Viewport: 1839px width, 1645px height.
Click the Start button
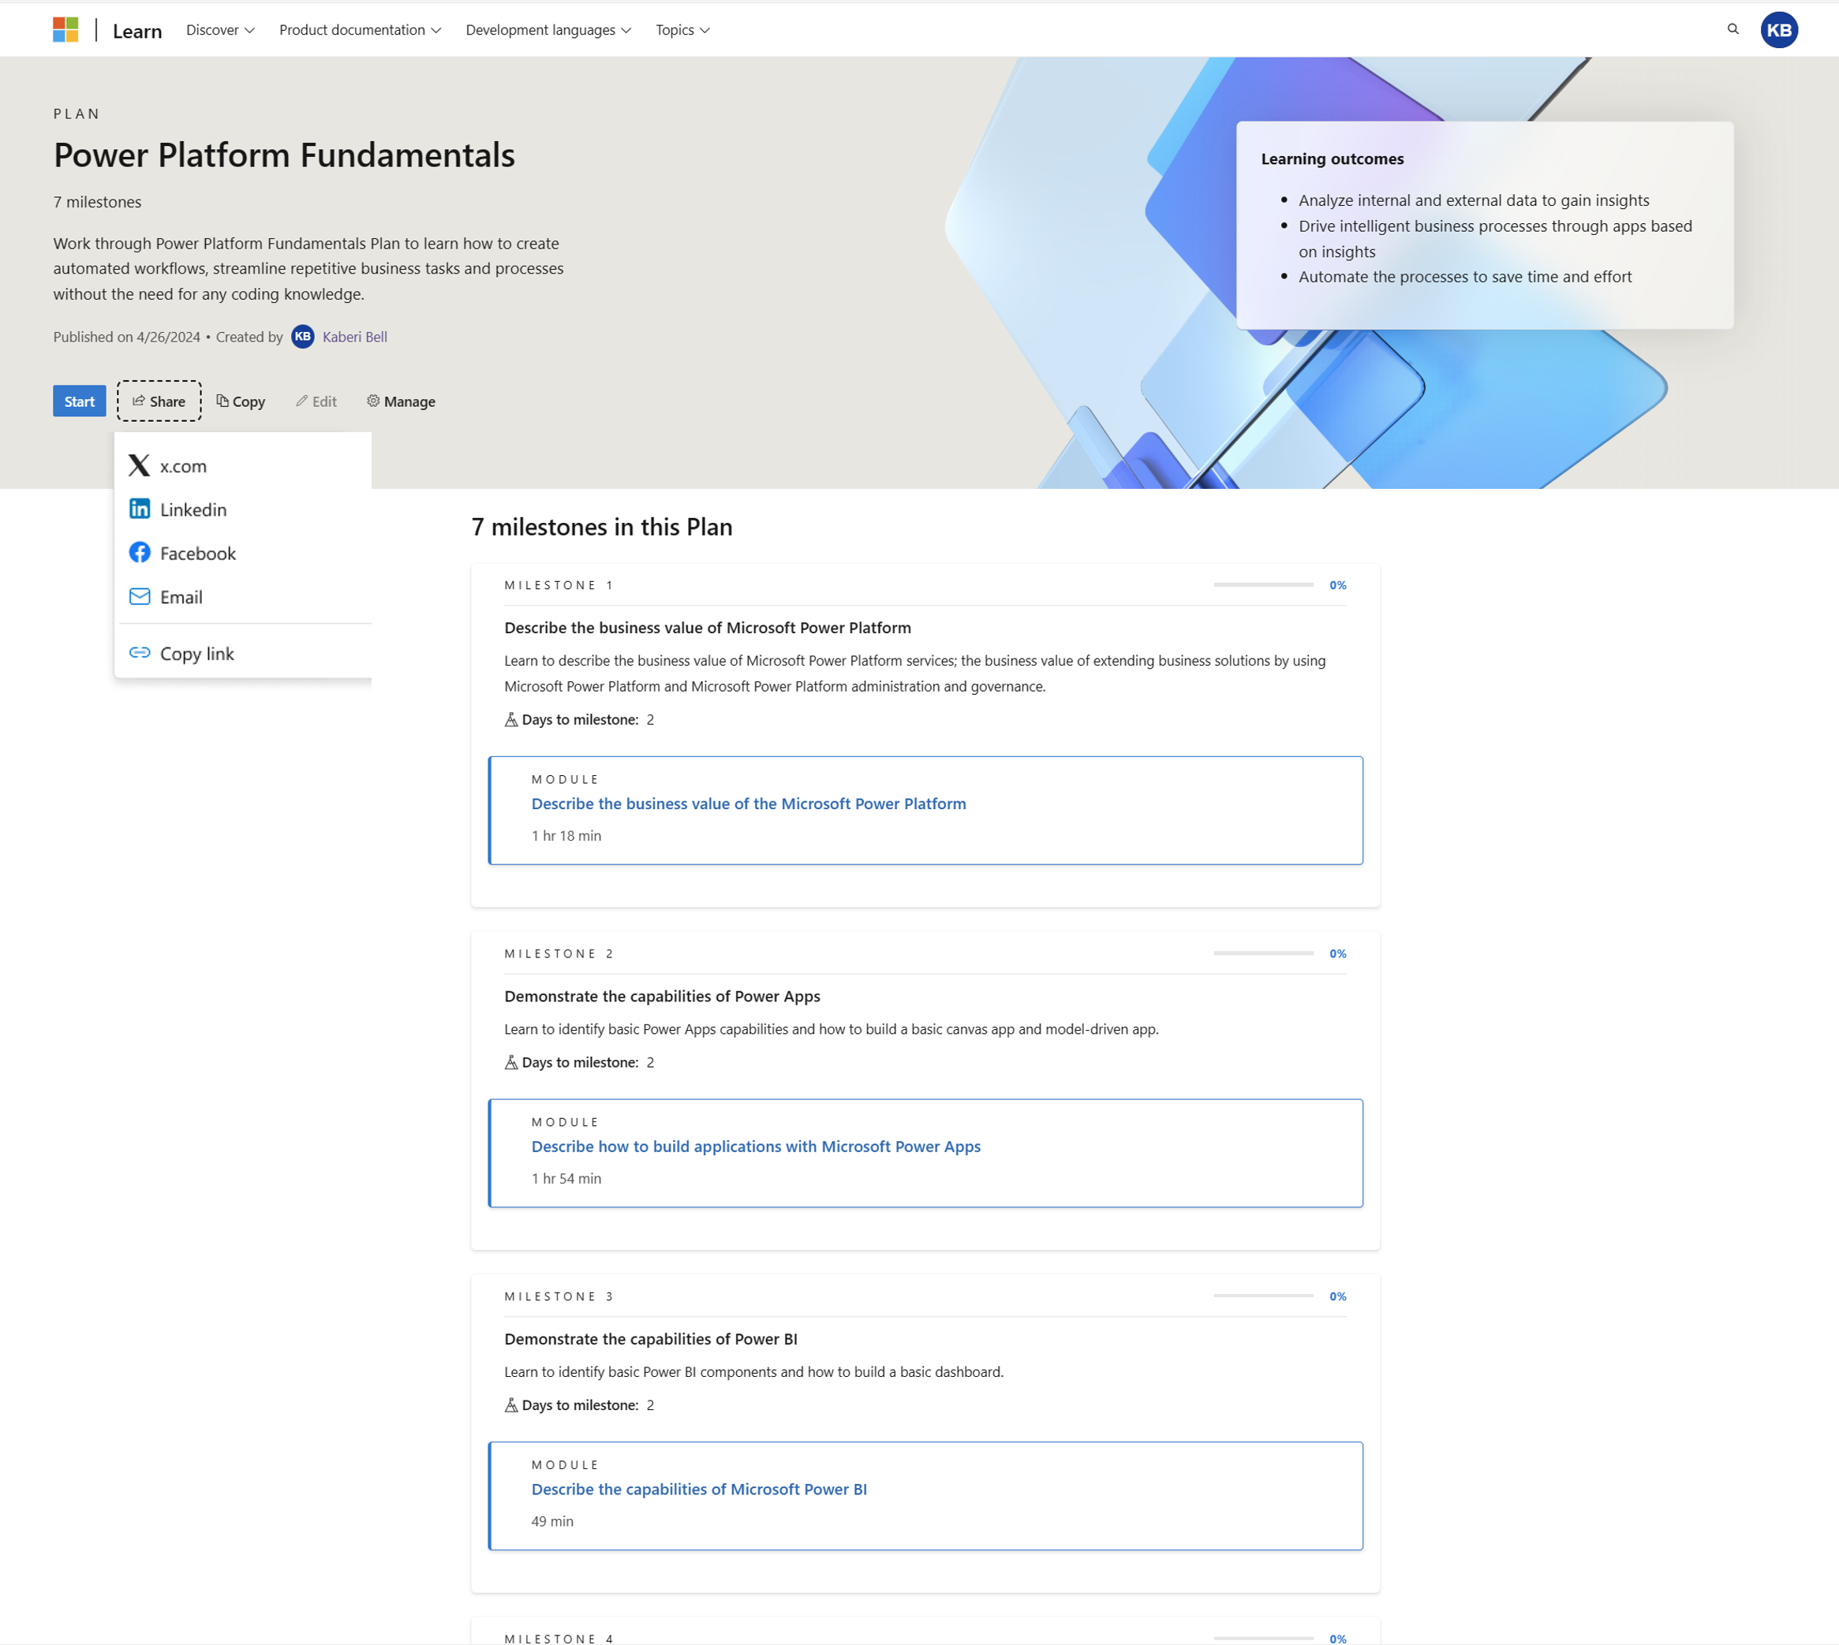point(80,401)
